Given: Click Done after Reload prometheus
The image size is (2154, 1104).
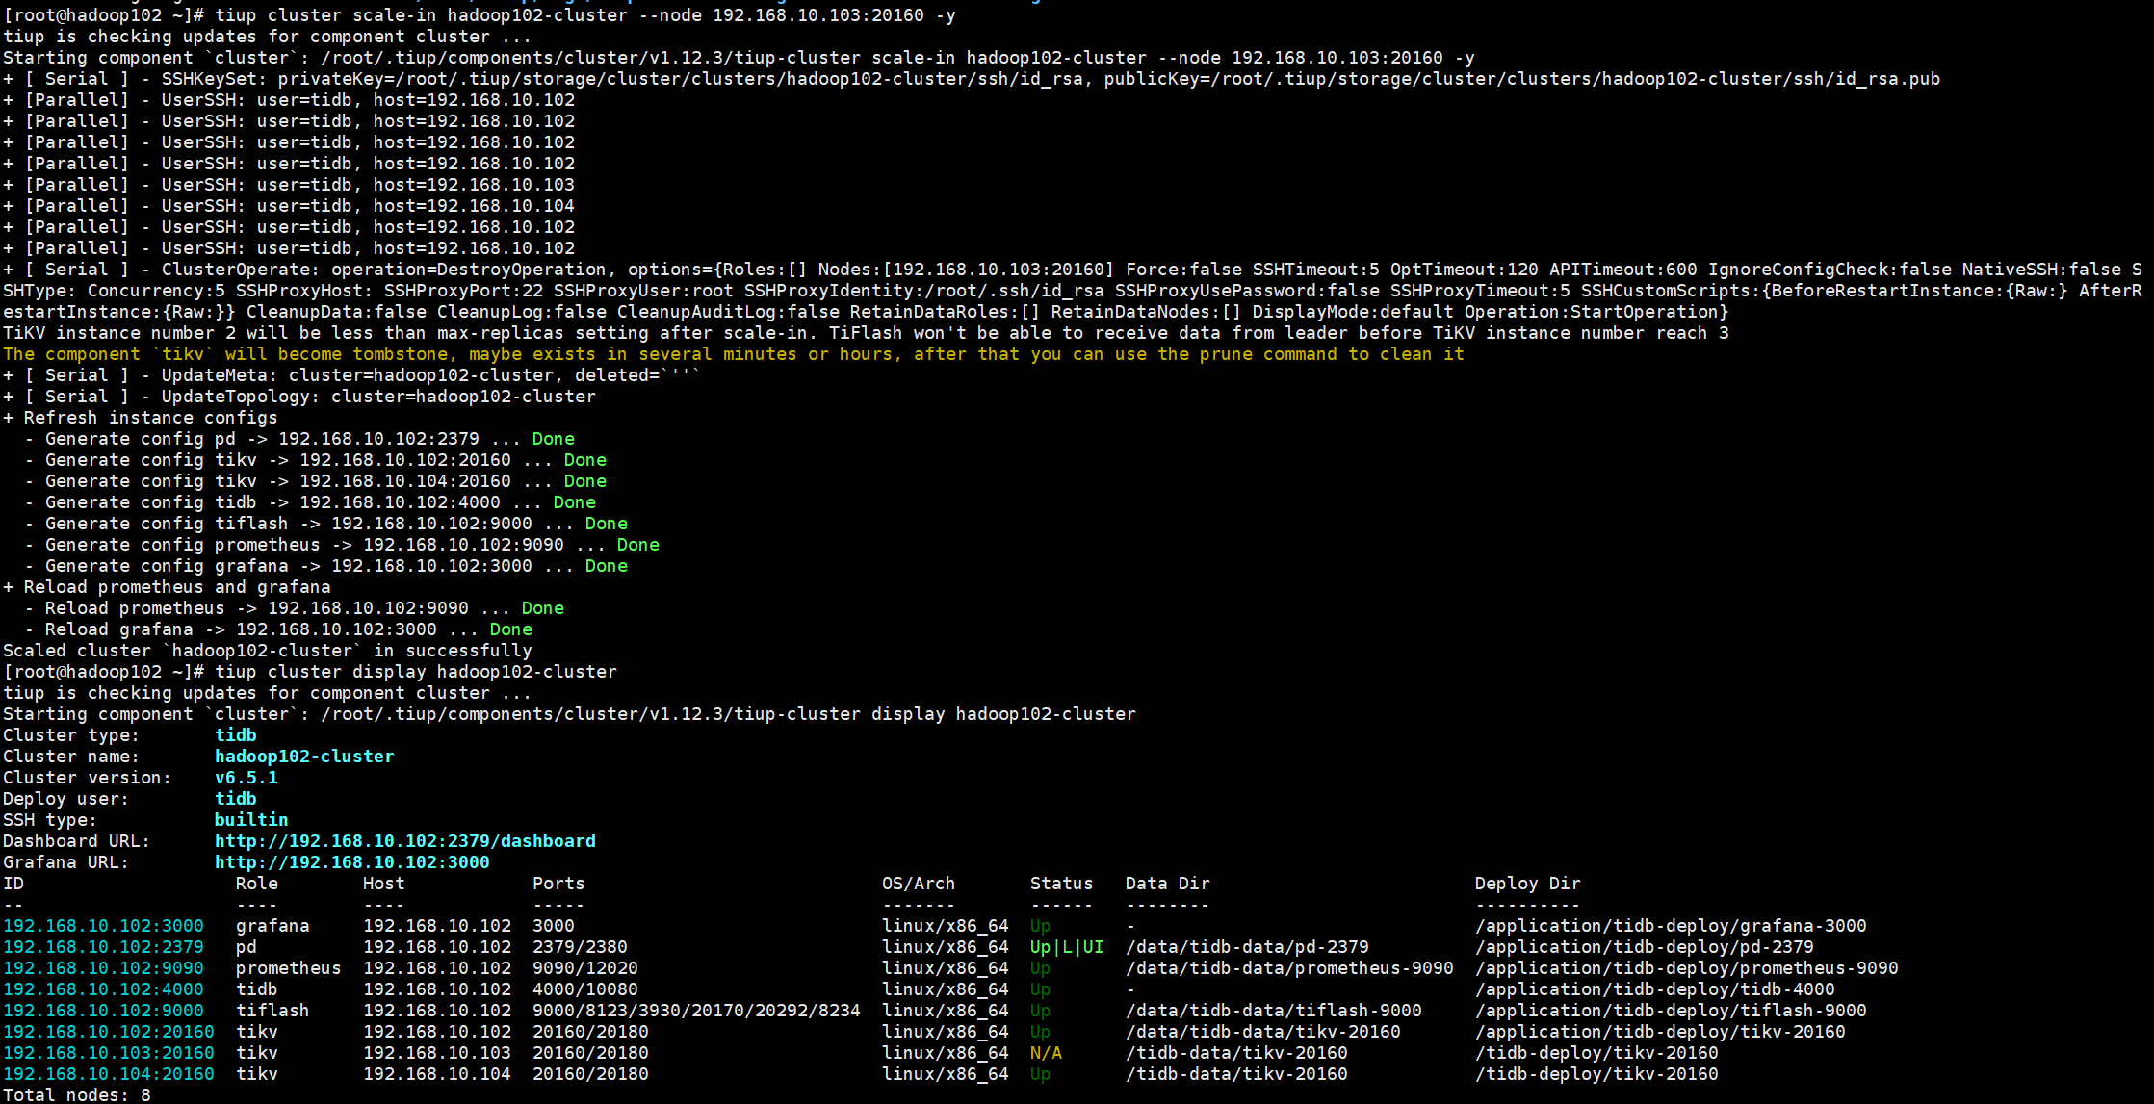Looking at the screenshot, I should [542, 608].
